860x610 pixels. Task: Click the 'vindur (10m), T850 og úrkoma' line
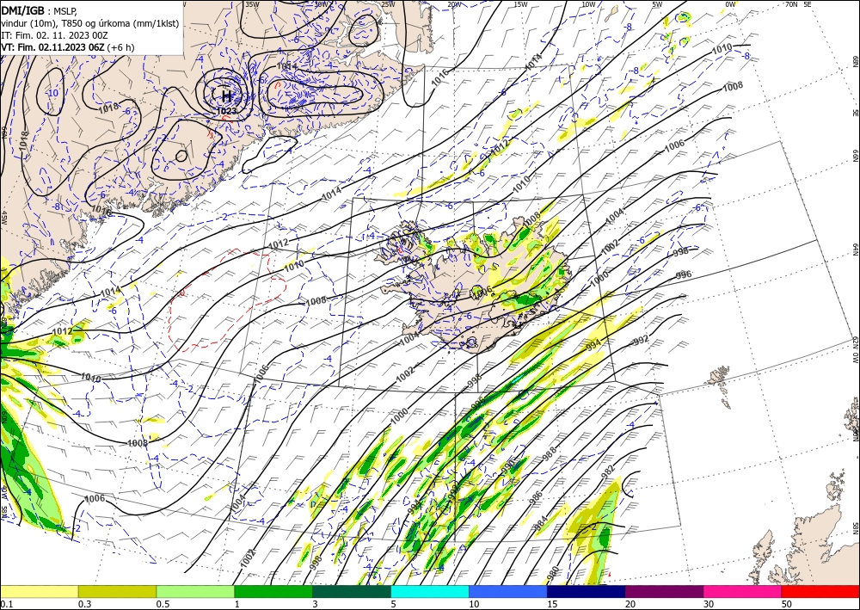(x=90, y=23)
